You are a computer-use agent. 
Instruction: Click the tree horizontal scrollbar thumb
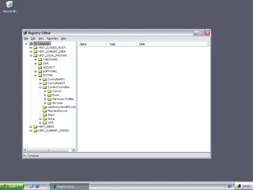coord(48,150)
